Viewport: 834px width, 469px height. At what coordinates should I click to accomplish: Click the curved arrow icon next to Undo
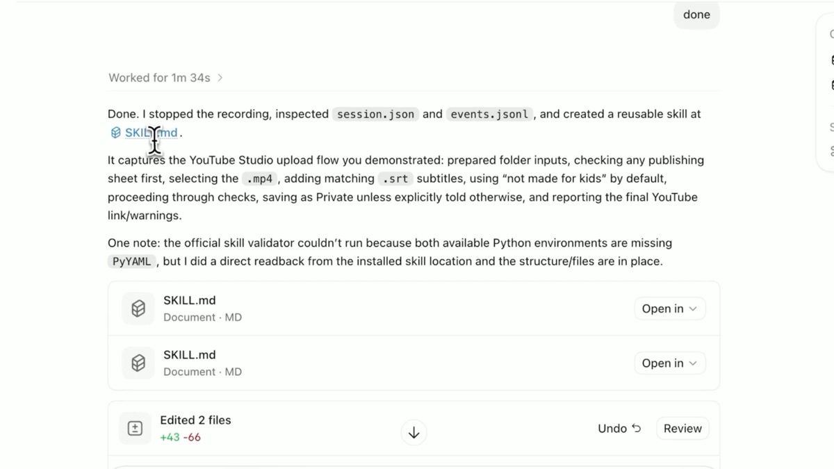point(637,429)
